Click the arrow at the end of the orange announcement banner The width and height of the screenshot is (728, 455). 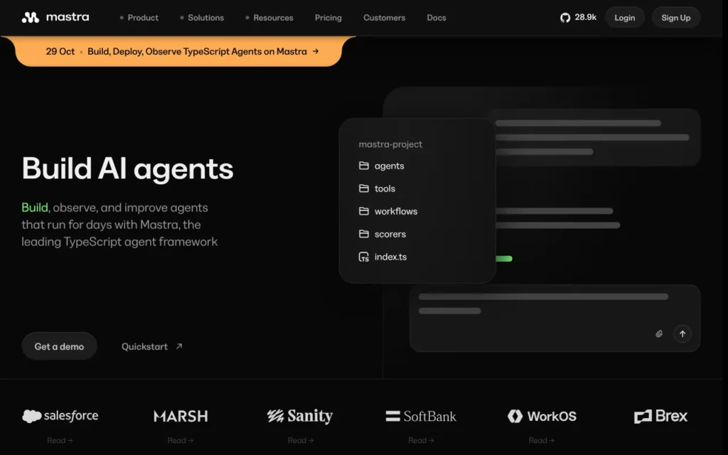[x=316, y=51]
